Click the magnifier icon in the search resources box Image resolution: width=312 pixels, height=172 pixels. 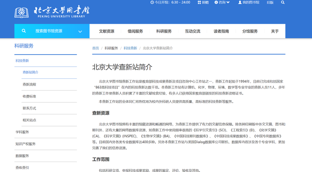[x=24, y=31]
